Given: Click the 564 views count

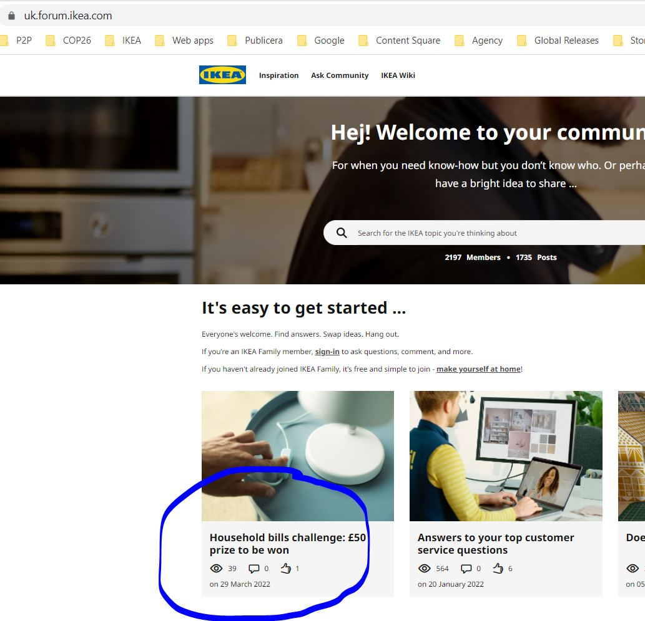Looking at the screenshot, I should (442, 569).
